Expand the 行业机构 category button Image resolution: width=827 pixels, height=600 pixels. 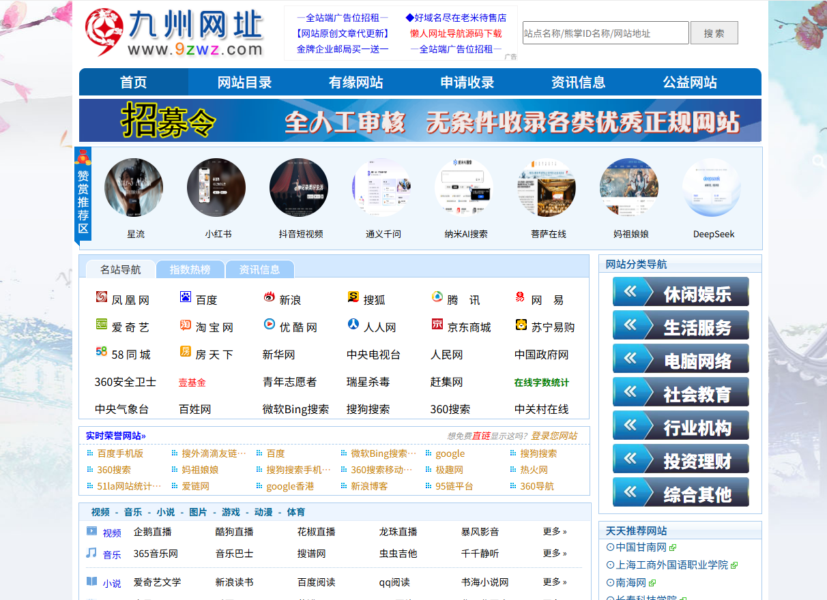click(x=681, y=425)
